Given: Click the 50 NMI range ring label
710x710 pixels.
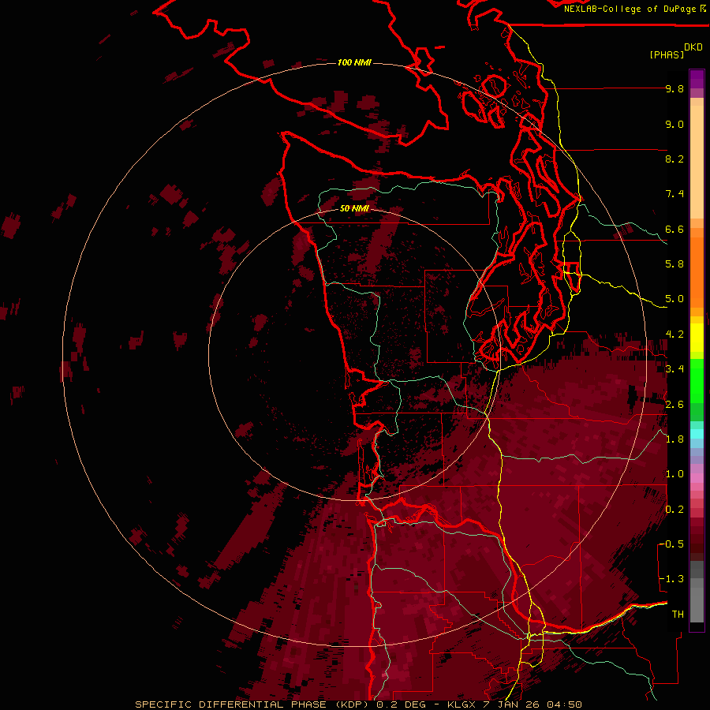Looking at the screenshot, I should click(x=354, y=208).
